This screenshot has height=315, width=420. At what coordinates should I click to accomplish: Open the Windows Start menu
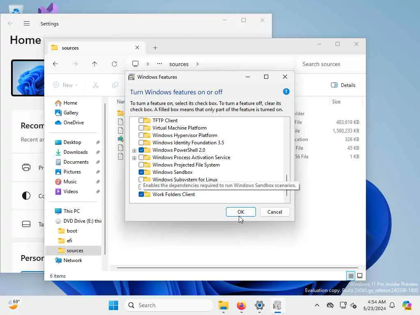click(114, 305)
